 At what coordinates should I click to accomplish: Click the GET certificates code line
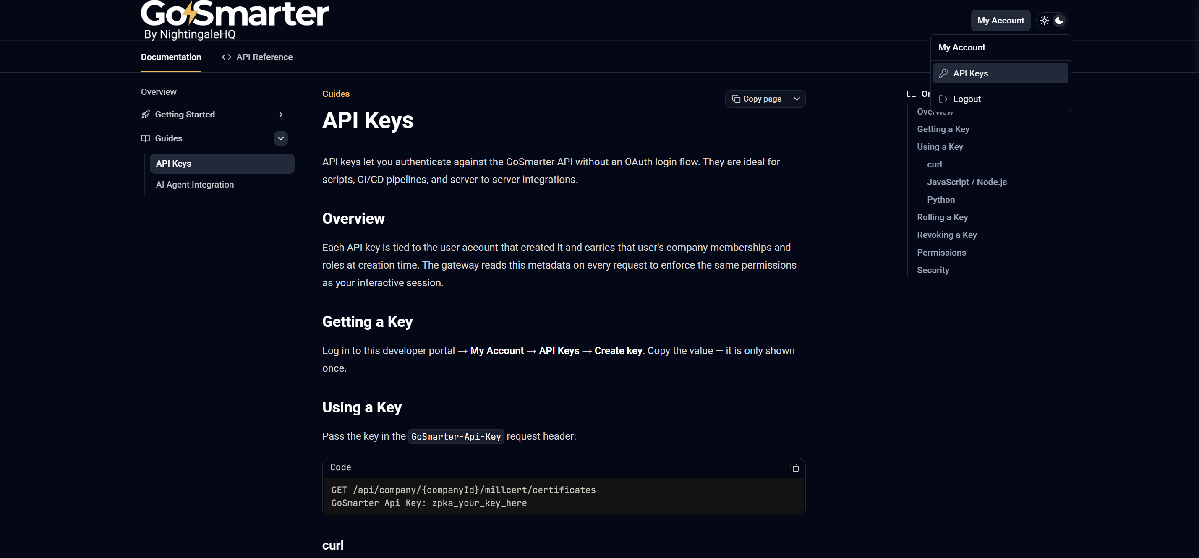pos(463,490)
